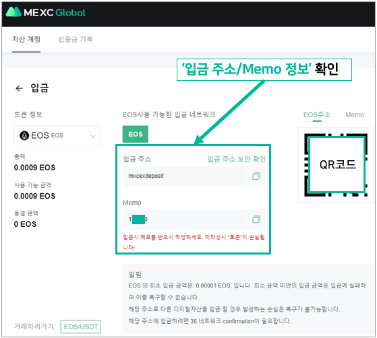Click the red memo warning text
377x338 pixels.
pyautogui.click(x=194, y=242)
